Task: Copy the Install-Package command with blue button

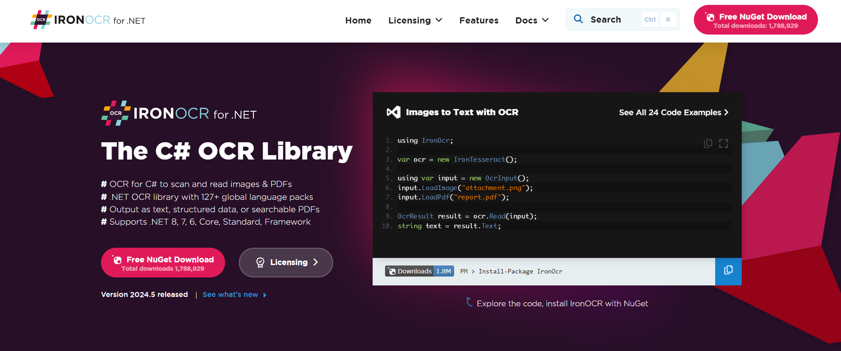Action: pos(728,271)
